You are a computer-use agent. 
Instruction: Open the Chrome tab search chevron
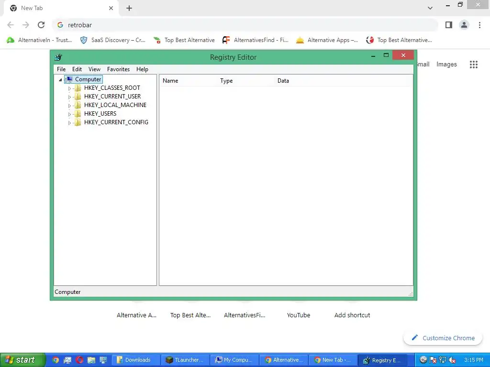tap(430, 8)
